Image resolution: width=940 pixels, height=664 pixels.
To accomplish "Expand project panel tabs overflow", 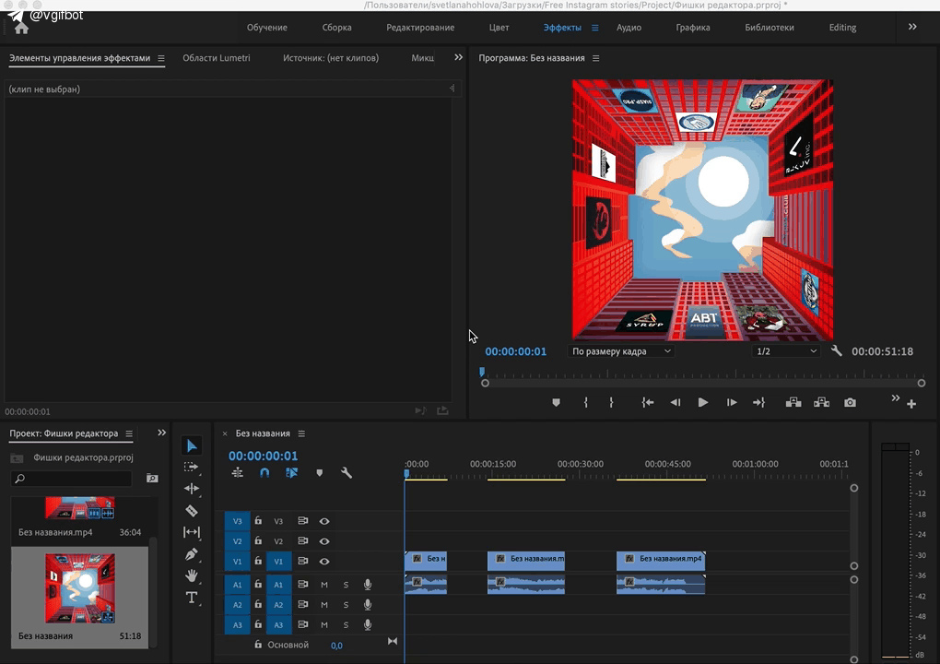I will point(161,433).
